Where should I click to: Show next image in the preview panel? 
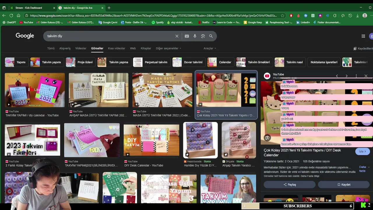coord(346,76)
